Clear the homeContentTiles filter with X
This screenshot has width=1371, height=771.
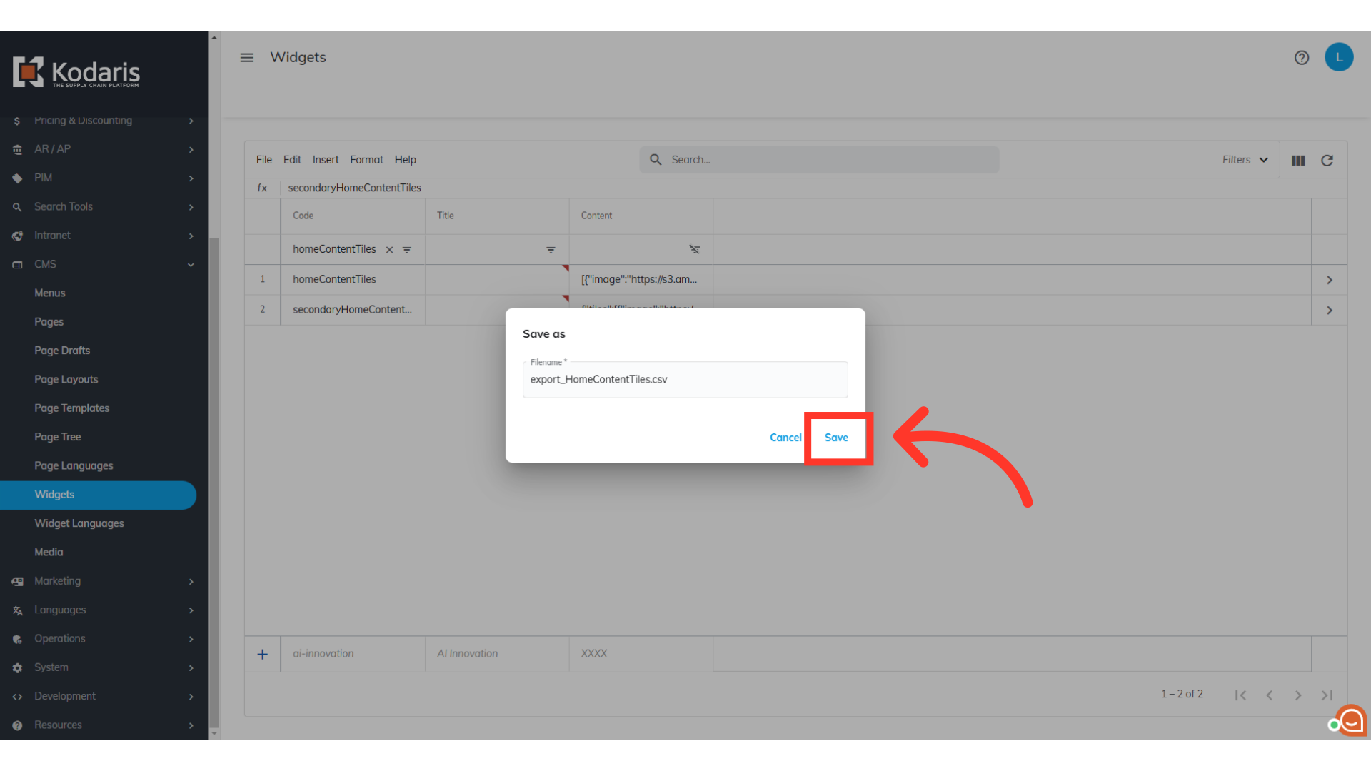click(x=389, y=250)
